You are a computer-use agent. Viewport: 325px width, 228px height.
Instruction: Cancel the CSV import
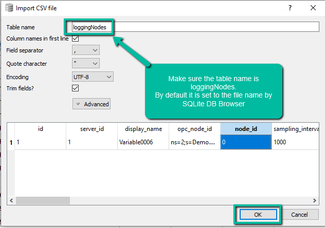[x=298, y=214]
